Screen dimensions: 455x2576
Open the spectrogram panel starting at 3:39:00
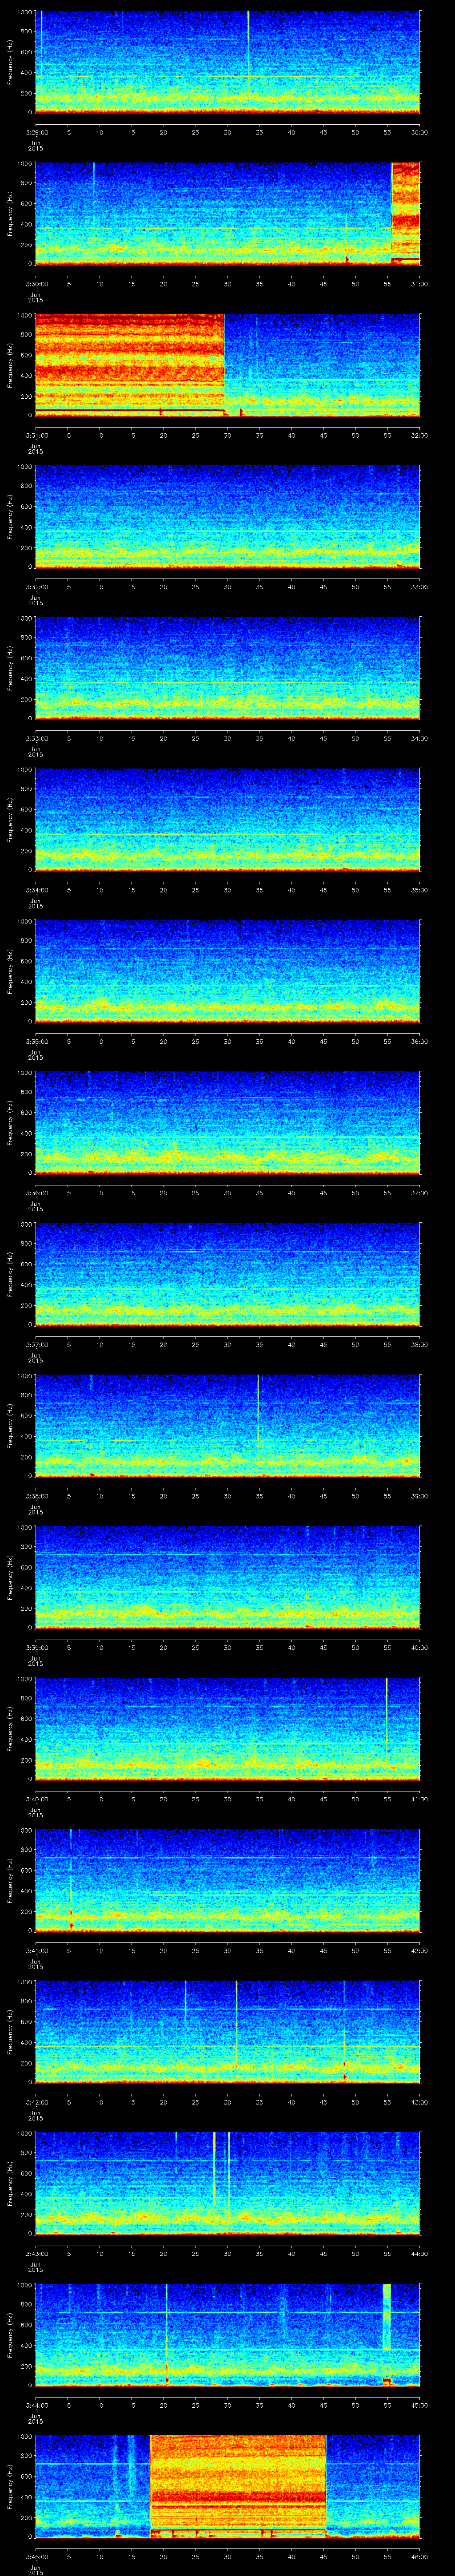227,1577
